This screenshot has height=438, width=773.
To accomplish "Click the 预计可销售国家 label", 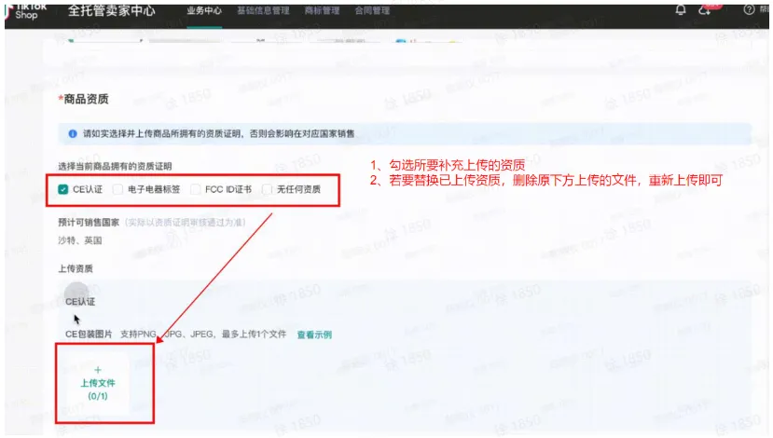I will (89, 222).
